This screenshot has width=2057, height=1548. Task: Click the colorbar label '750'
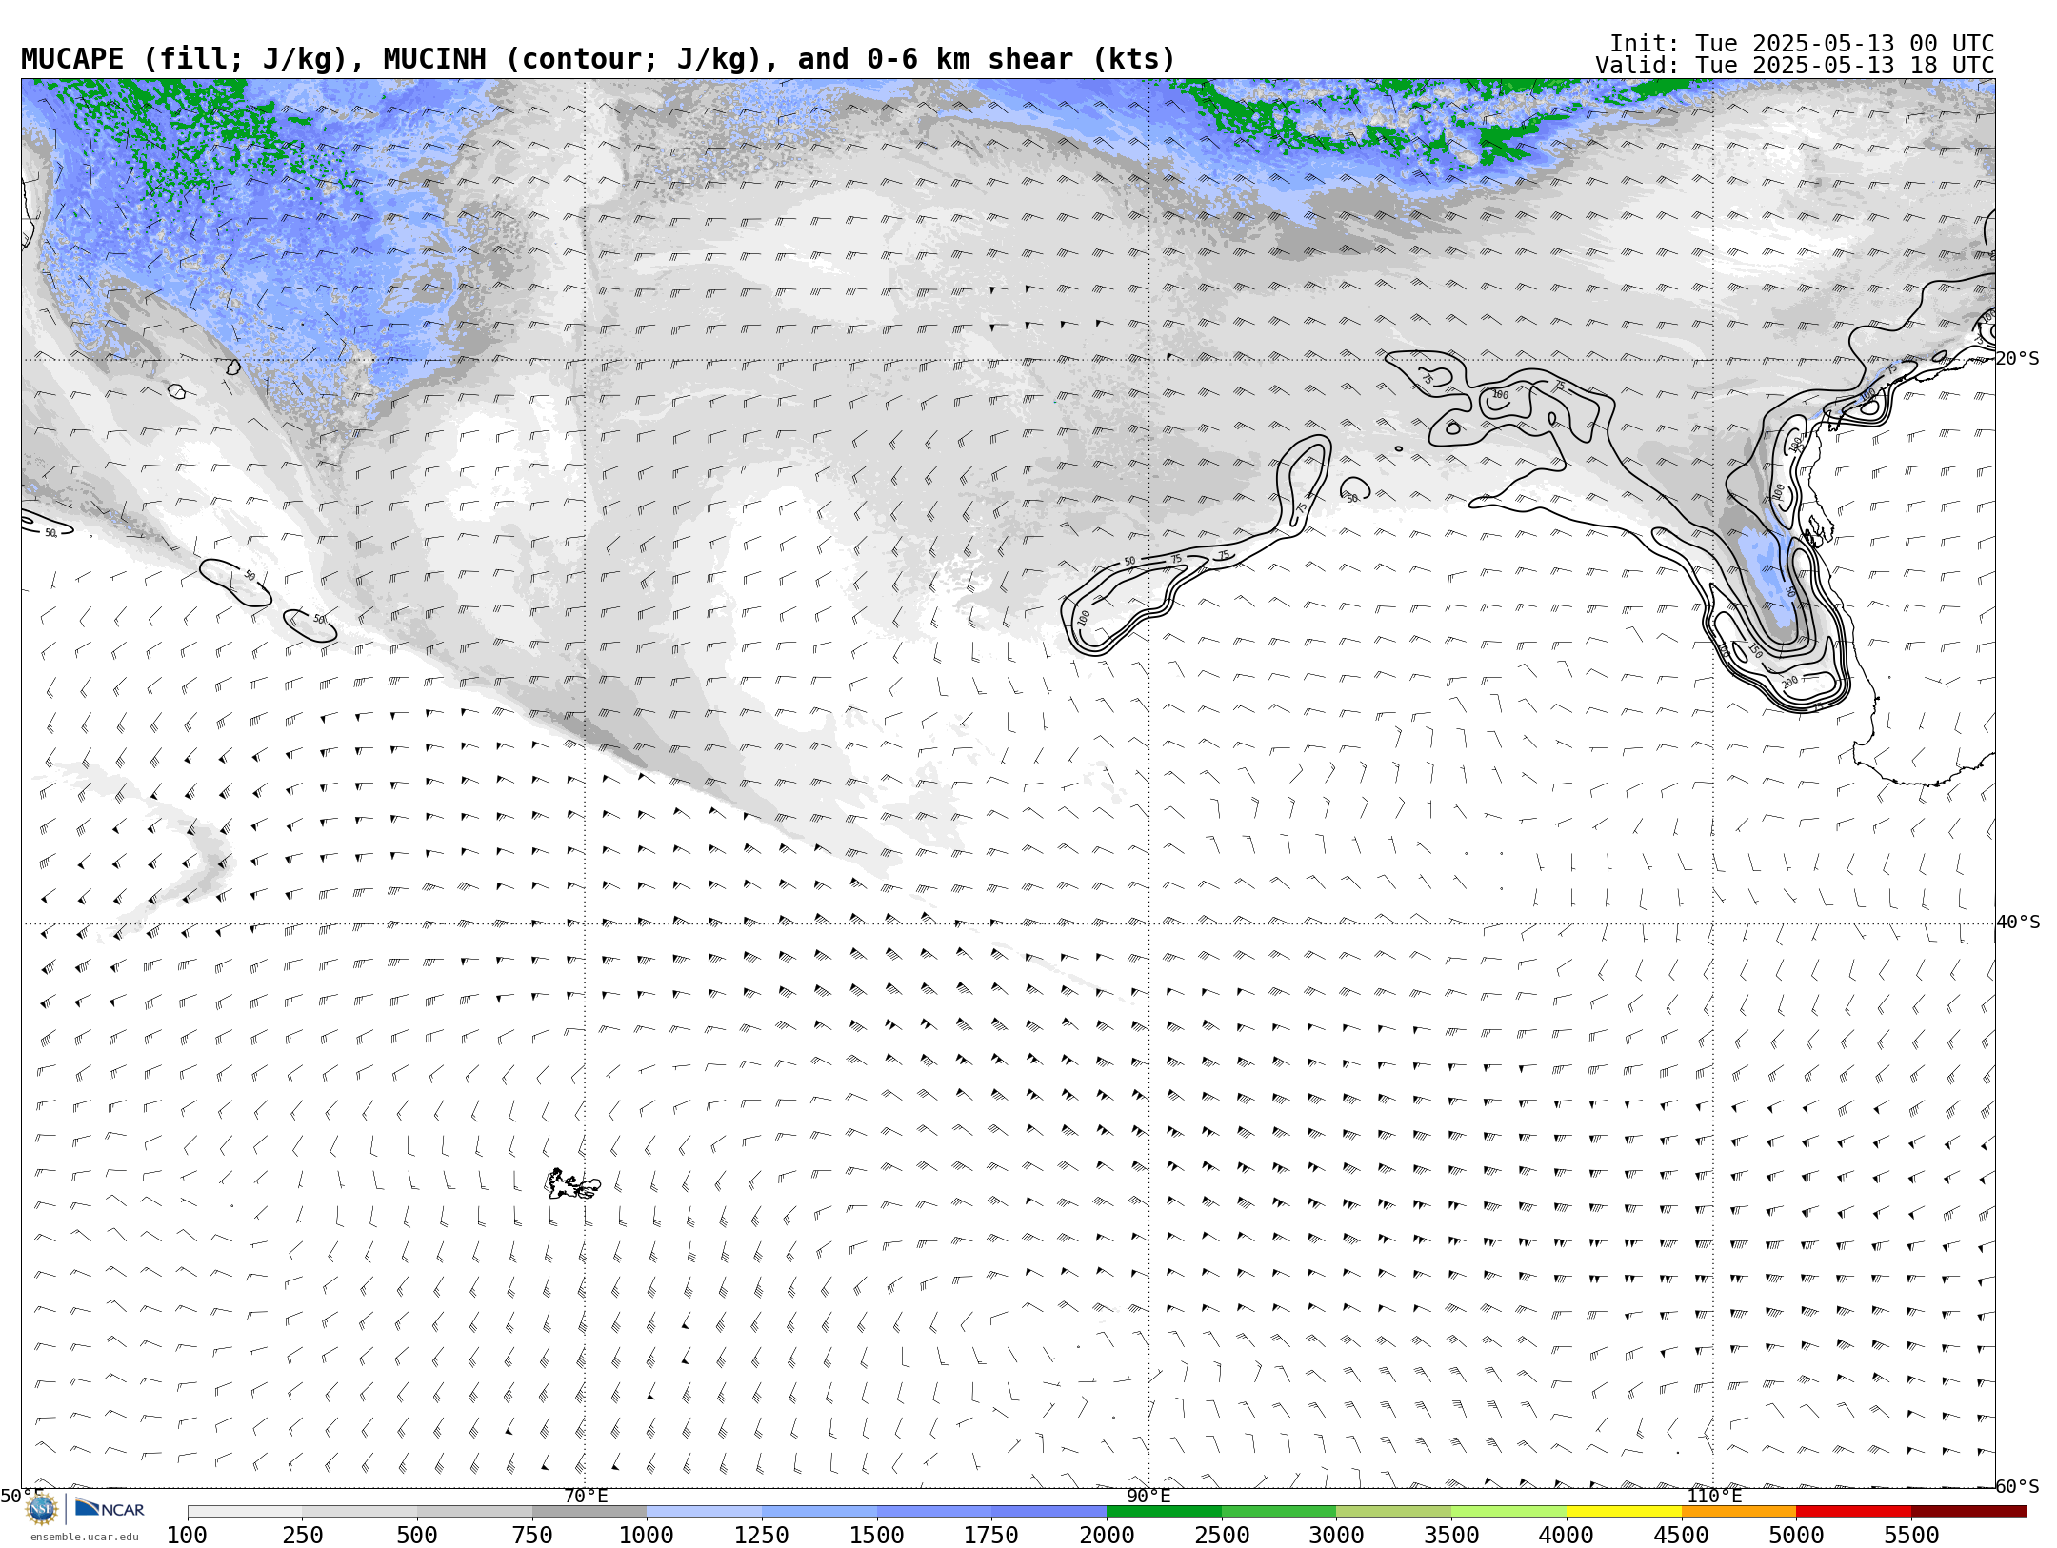click(x=532, y=1536)
